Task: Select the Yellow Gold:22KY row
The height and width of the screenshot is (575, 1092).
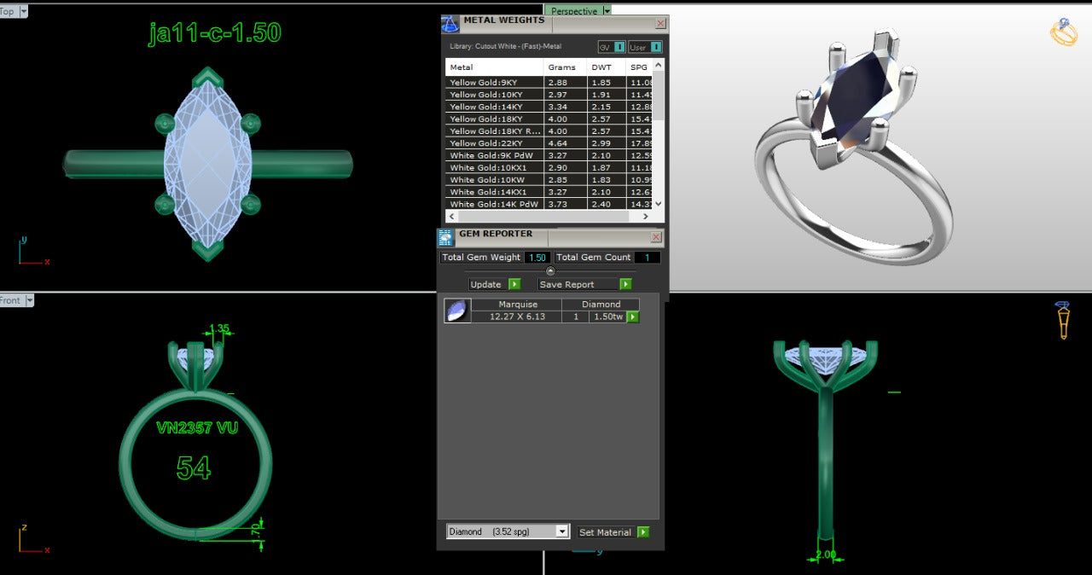Action: click(549, 143)
